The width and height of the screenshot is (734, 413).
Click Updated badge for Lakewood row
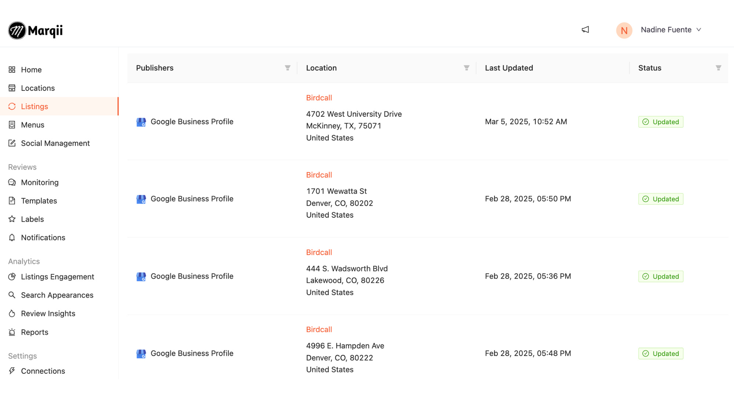[661, 276]
